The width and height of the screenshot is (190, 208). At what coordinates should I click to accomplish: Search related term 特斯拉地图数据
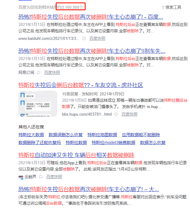[x=102, y=135]
